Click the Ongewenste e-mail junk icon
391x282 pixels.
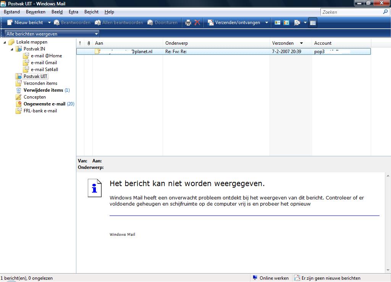19,104
